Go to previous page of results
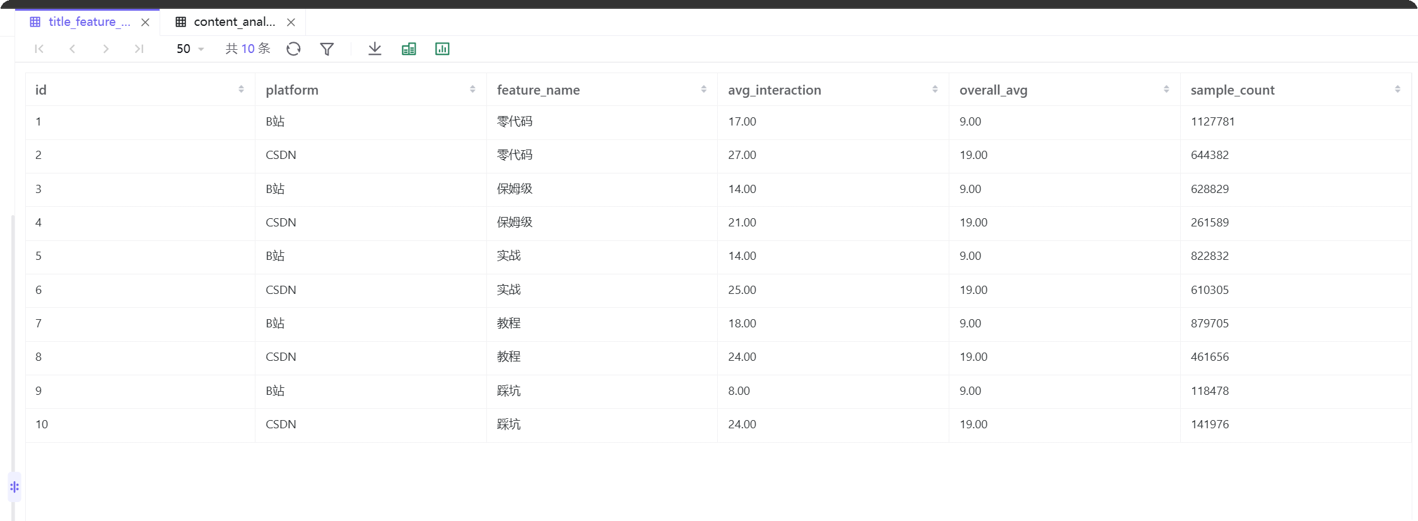This screenshot has width=1418, height=521. [x=73, y=49]
